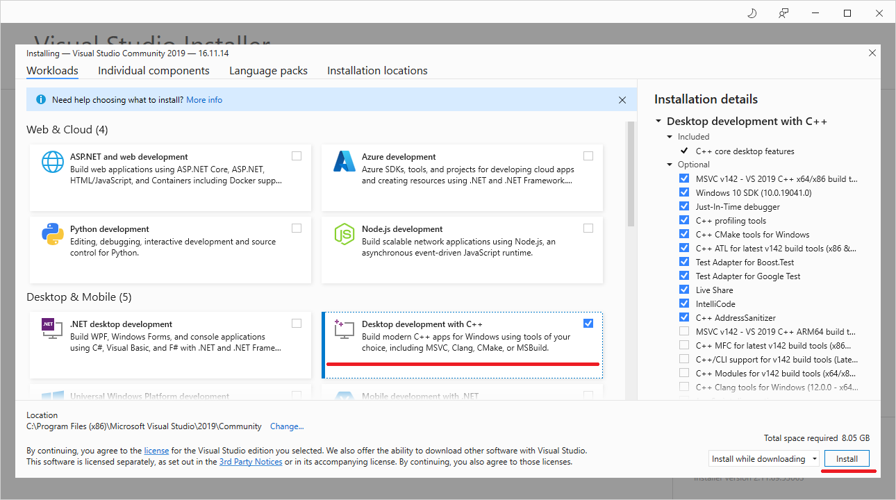The height and width of the screenshot is (500, 896).
Task: Check C++ MFC for latest v142 build tools
Action: pos(684,345)
